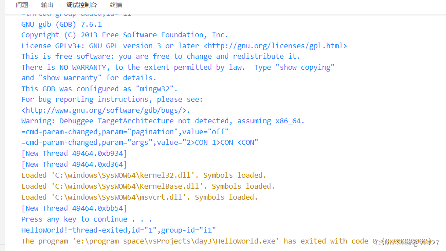The height and width of the screenshot is (251, 446).
Task: Click '[New Thread 49464.0xb934]' line
Action: (x=74, y=154)
